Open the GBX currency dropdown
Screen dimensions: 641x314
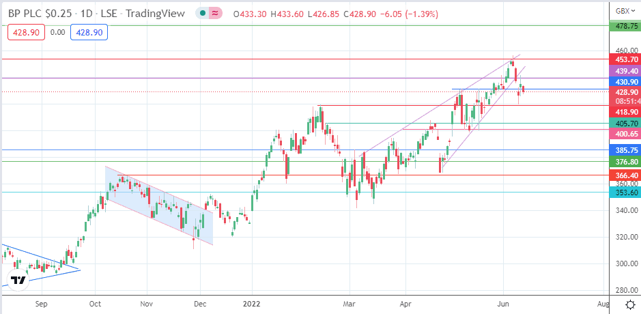tap(625, 11)
